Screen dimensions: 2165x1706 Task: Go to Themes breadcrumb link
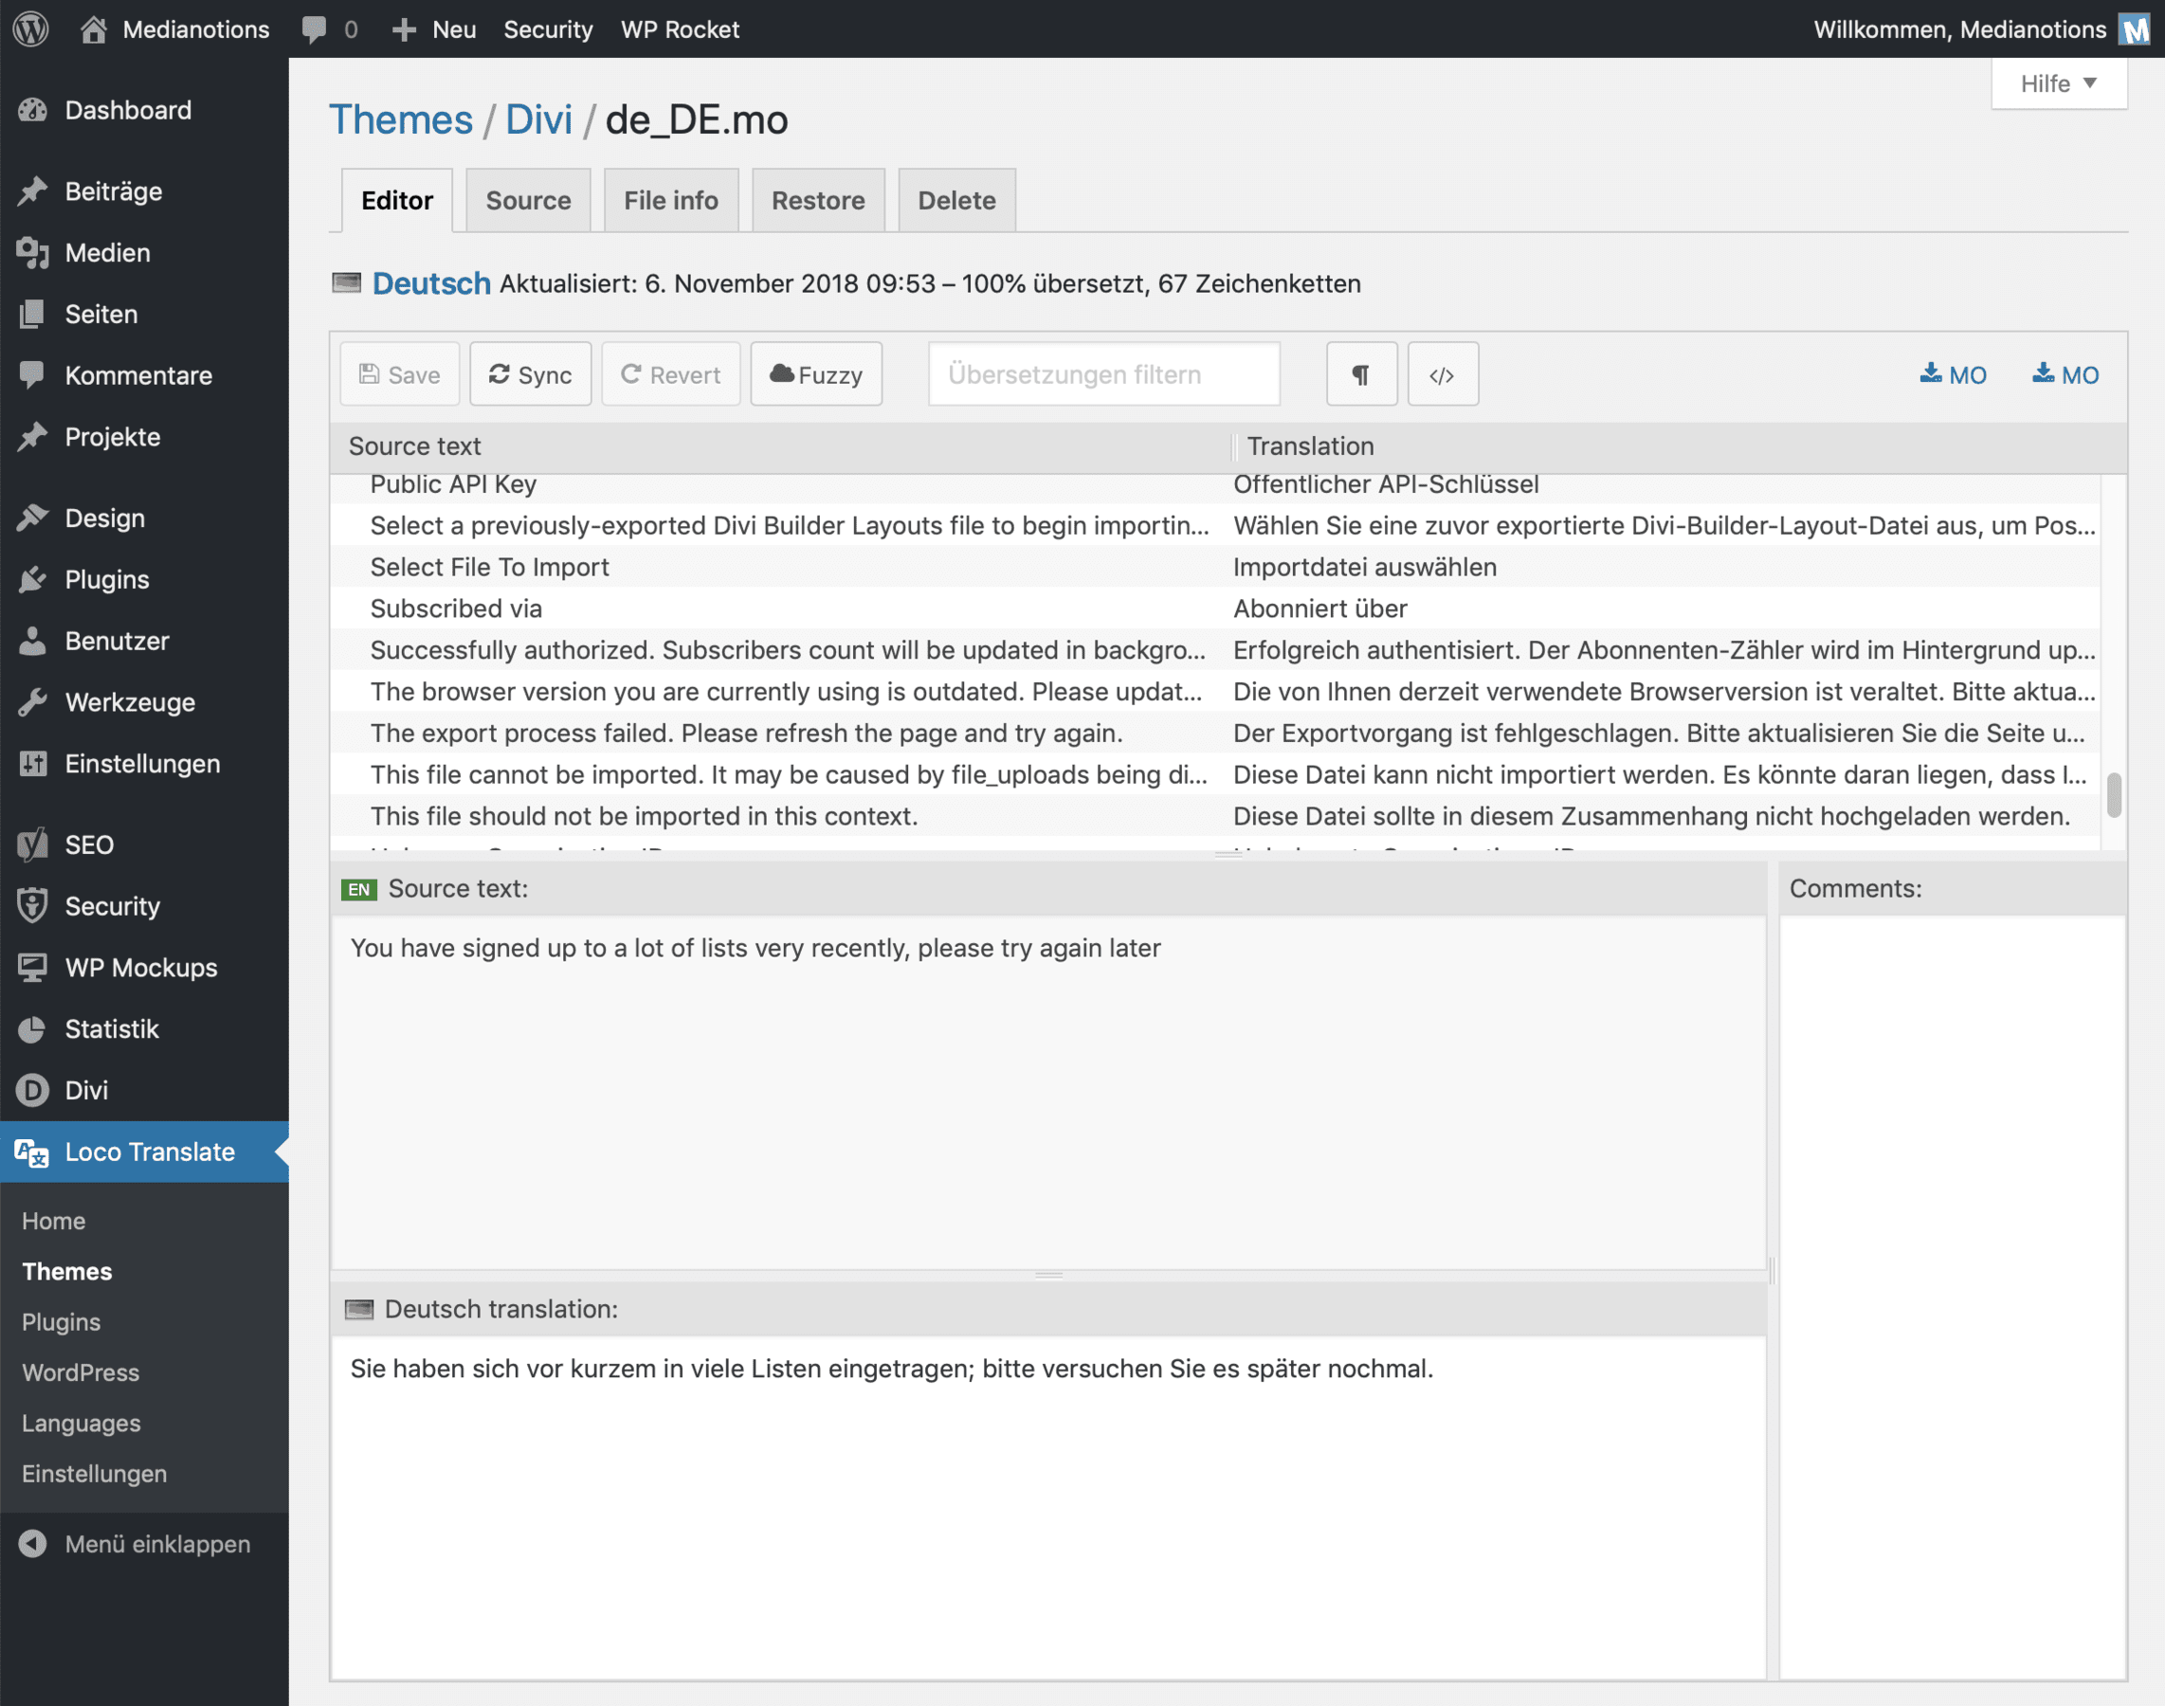[x=401, y=119]
